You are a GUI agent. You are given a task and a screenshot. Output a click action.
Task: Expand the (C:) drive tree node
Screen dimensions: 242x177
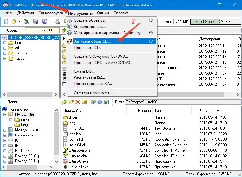click(x=5, y=140)
